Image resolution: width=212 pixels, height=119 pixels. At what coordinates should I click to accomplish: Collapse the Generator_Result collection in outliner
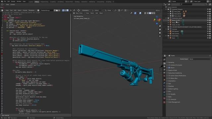click(x=166, y=18)
